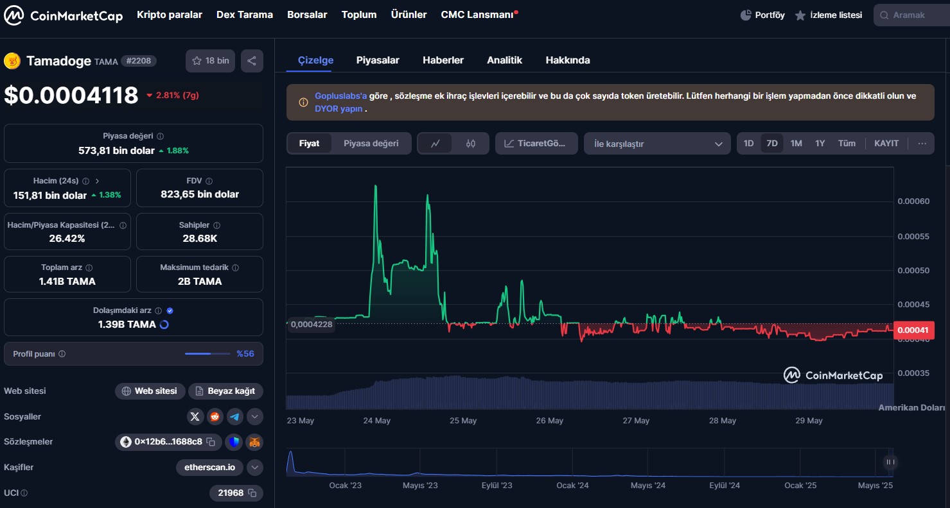Open the Web sitesi link button
Image resolution: width=950 pixels, height=508 pixels.
150,391
